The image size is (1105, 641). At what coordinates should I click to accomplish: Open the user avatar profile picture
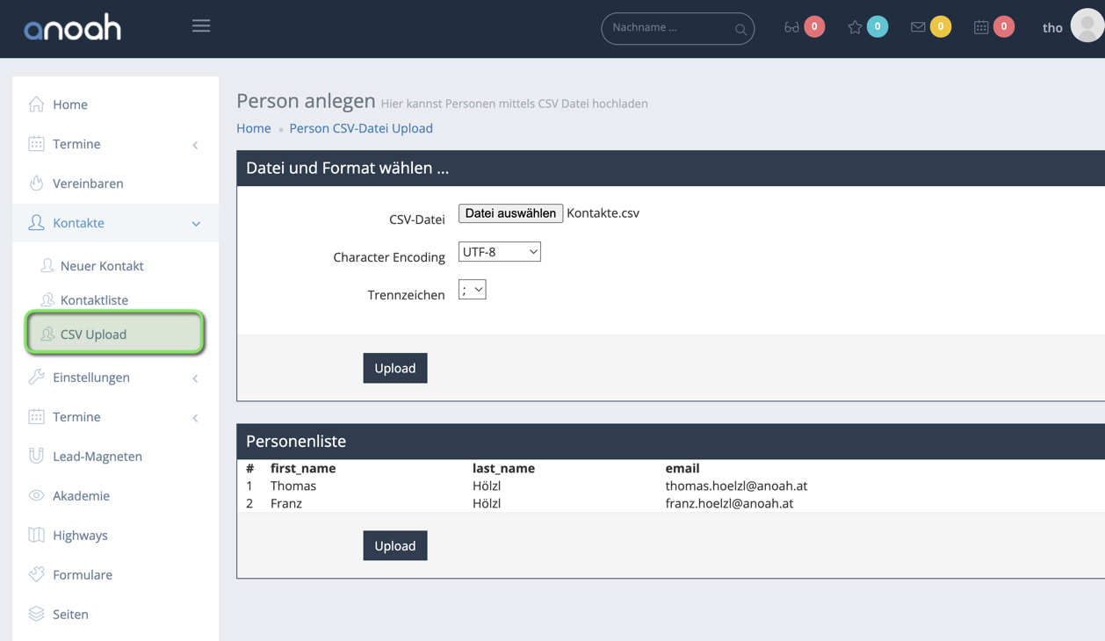pyautogui.click(x=1087, y=26)
